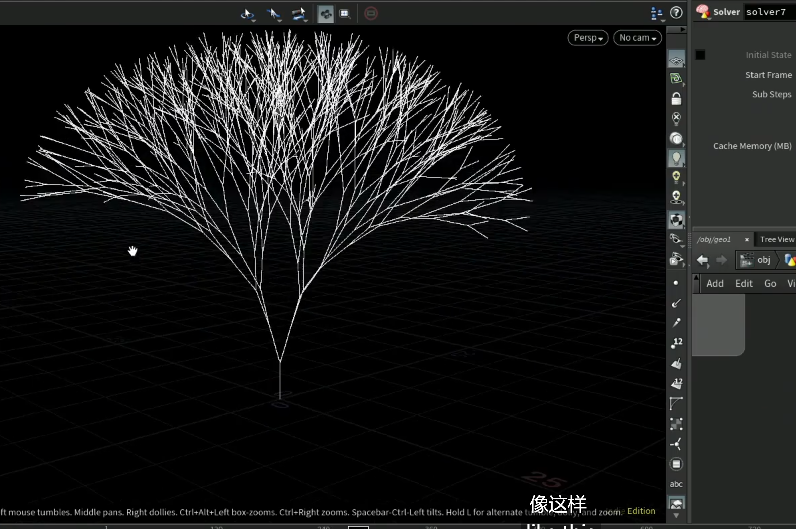Toggle display point trails icon
This screenshot has height=529, width=796.
(x=676, y=323)
